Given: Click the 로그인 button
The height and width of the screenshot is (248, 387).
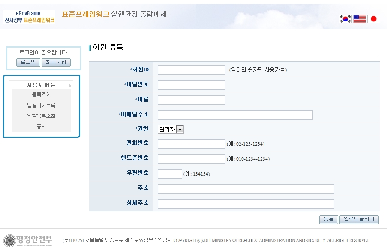Looking at the screenshot, I should click(28, 62).
